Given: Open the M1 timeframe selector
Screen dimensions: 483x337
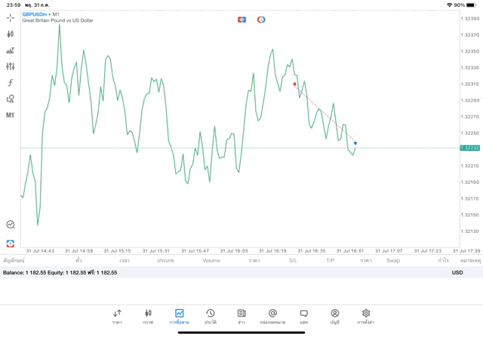Looking at the screenshot, I should click(11, 115).
